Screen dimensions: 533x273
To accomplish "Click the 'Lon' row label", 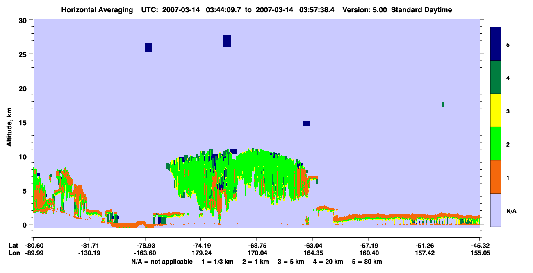I will (14, 253).
